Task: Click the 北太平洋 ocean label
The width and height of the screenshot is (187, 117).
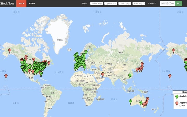Action: click(166, 71)
